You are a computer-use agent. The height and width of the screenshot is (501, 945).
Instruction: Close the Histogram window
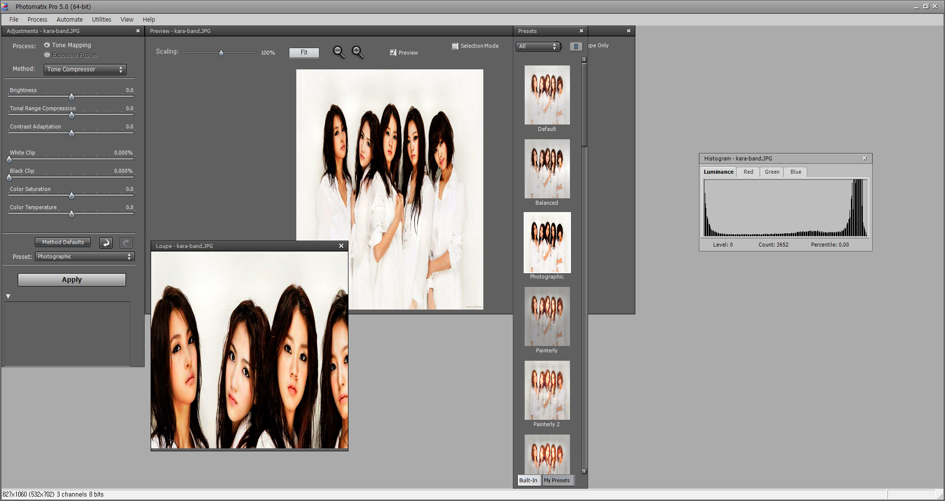[x=865, y=158]
